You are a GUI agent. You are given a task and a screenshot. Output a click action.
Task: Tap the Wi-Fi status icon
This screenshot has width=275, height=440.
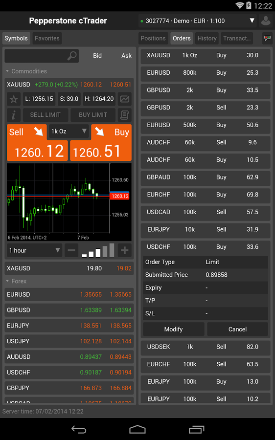(x=240, y=5)
